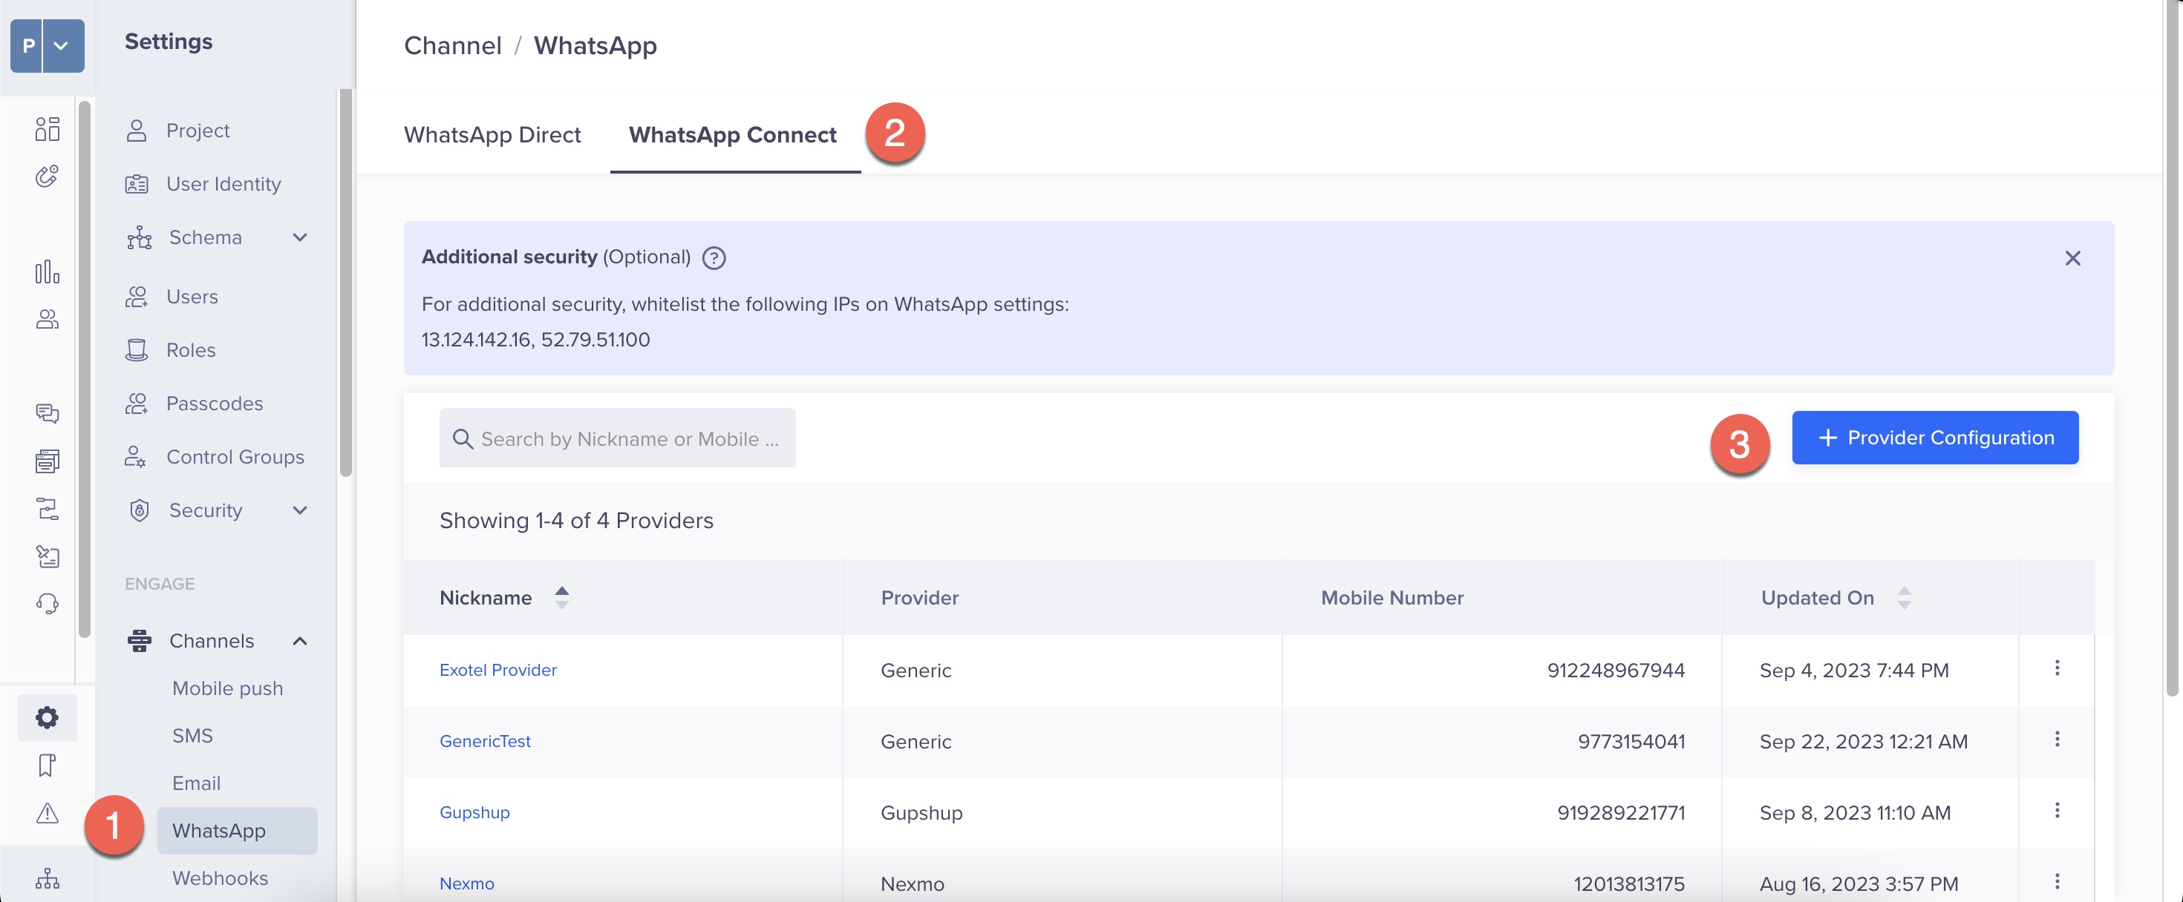
Task: Expand the Security settings section
Action: tap(299, 510)
